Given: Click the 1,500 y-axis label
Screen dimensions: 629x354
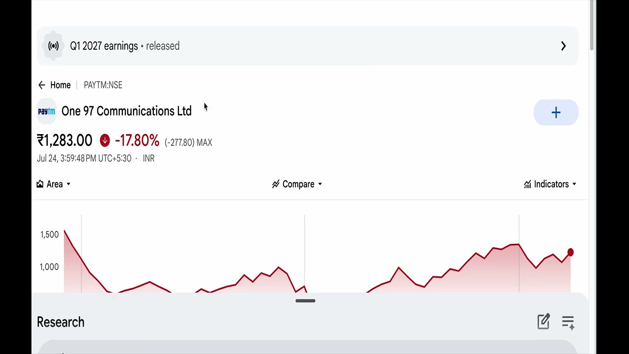Looking at the screenshot, I should [x=50, y=235].
